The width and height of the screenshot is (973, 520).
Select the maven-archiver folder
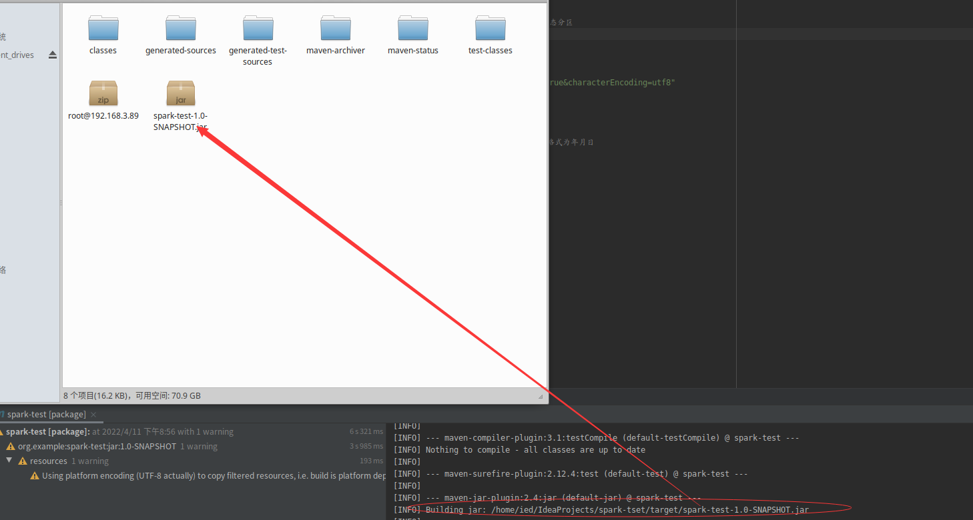335,35
